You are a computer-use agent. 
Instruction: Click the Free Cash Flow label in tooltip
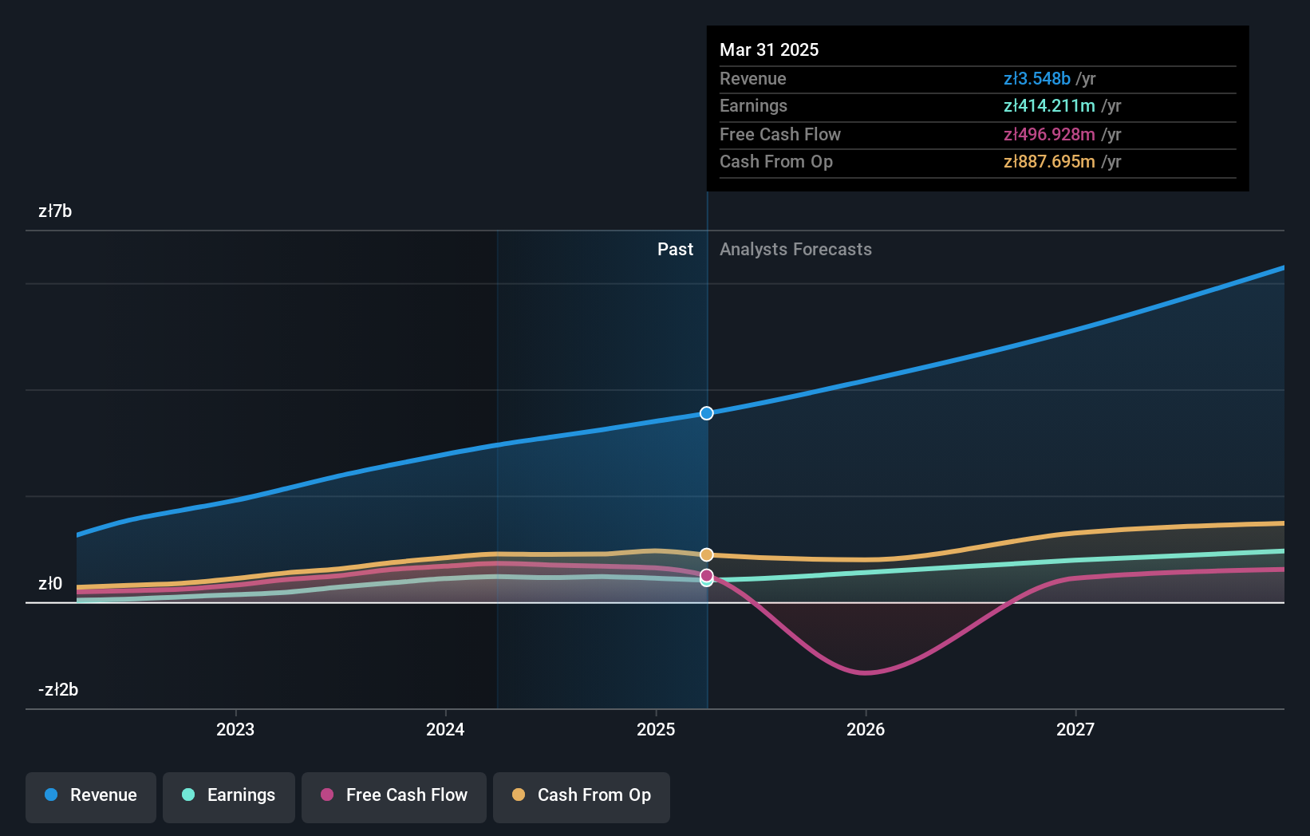780,135
